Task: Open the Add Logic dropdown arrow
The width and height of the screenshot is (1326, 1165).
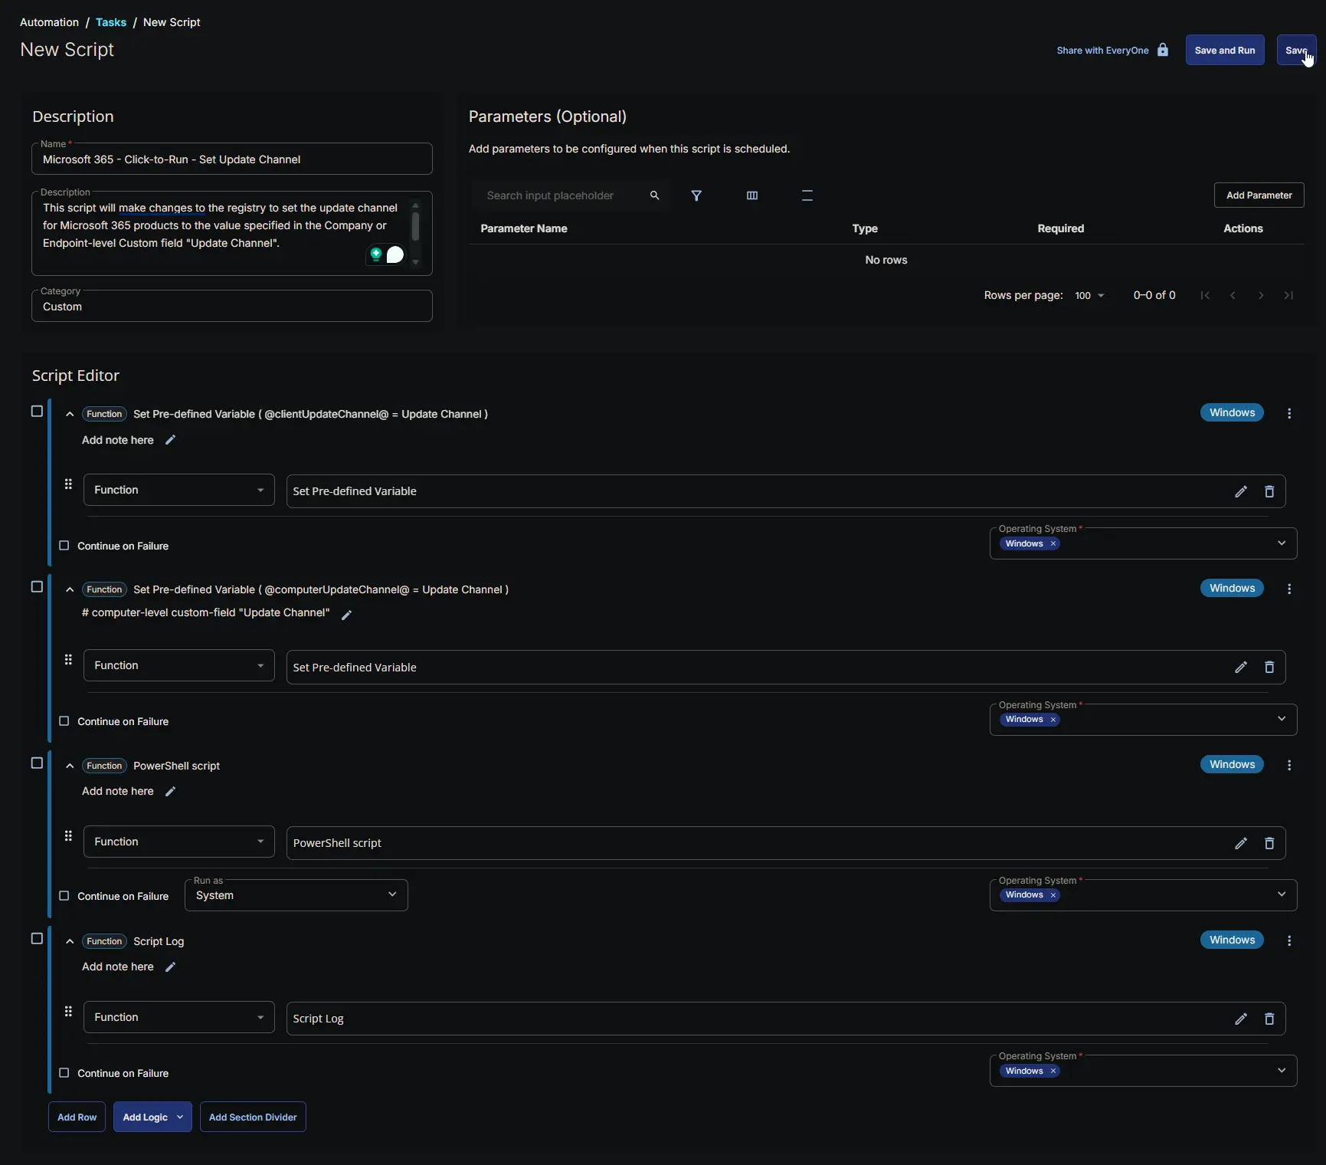Action: click(x=180, y=1117)
